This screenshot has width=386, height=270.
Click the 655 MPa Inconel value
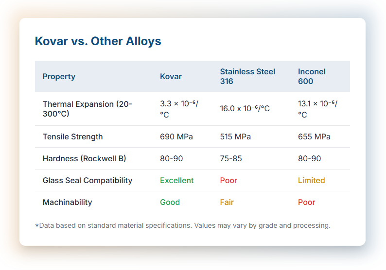coord(314,136)
